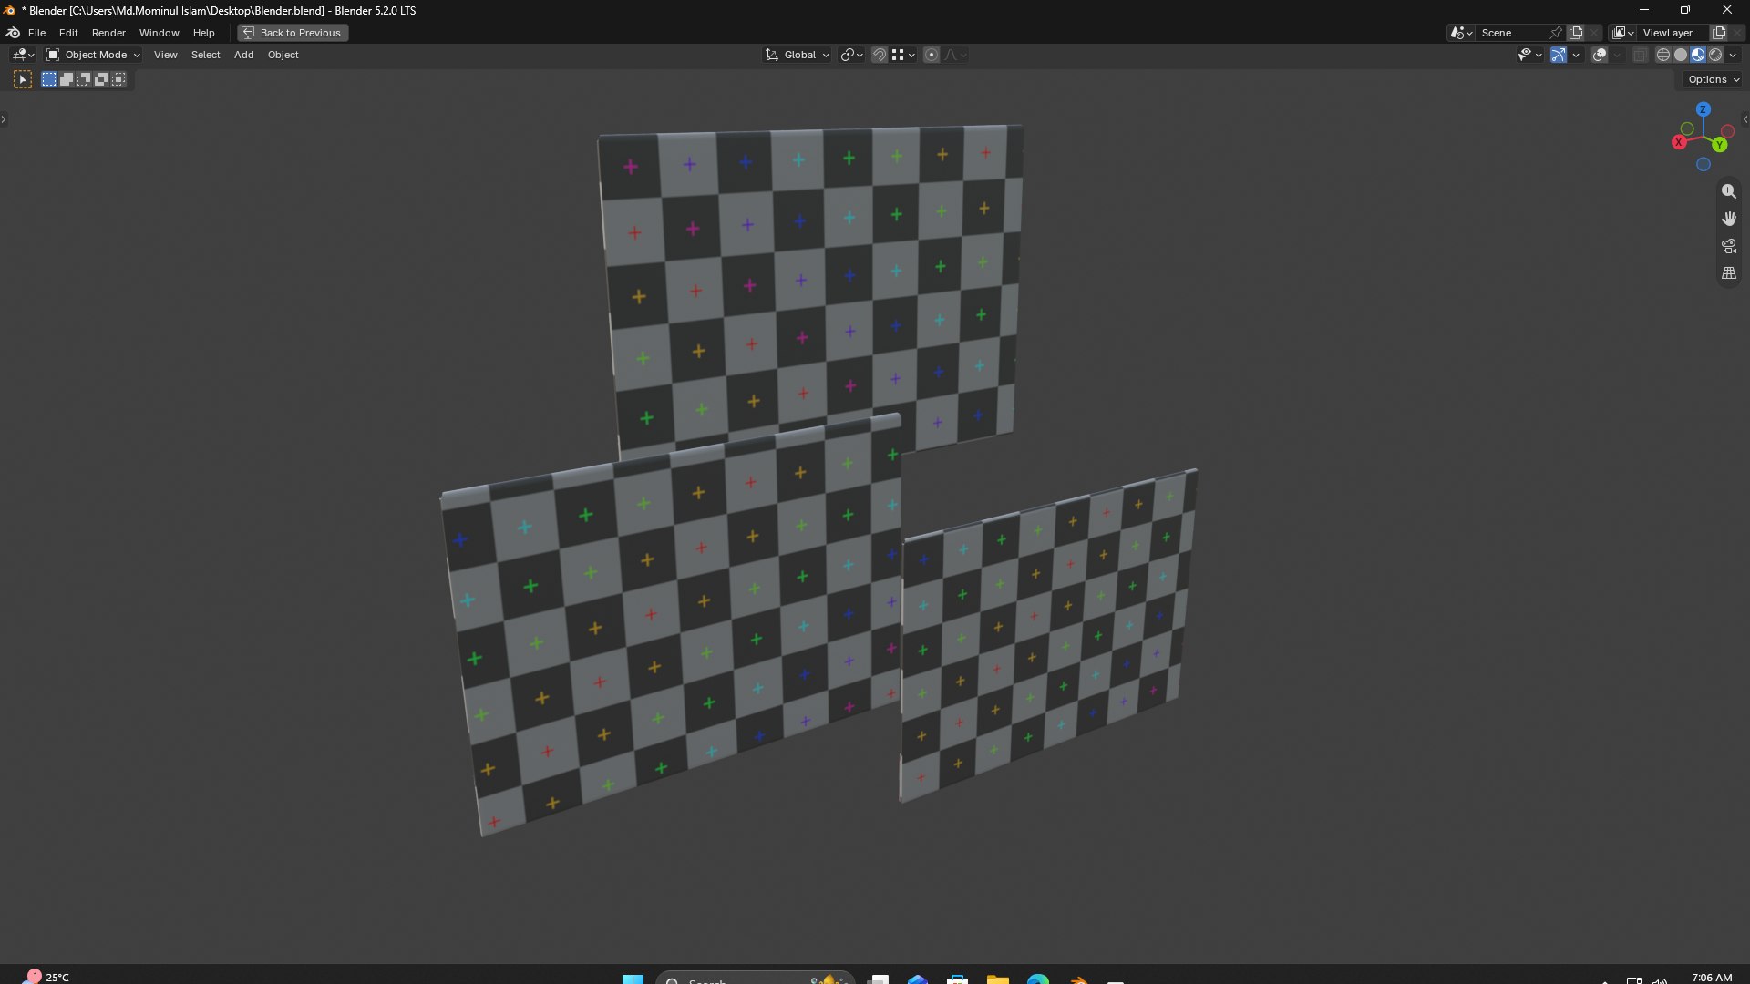
Task: Add new ViewLayer duplicate icon
Action: point(1719,33)
